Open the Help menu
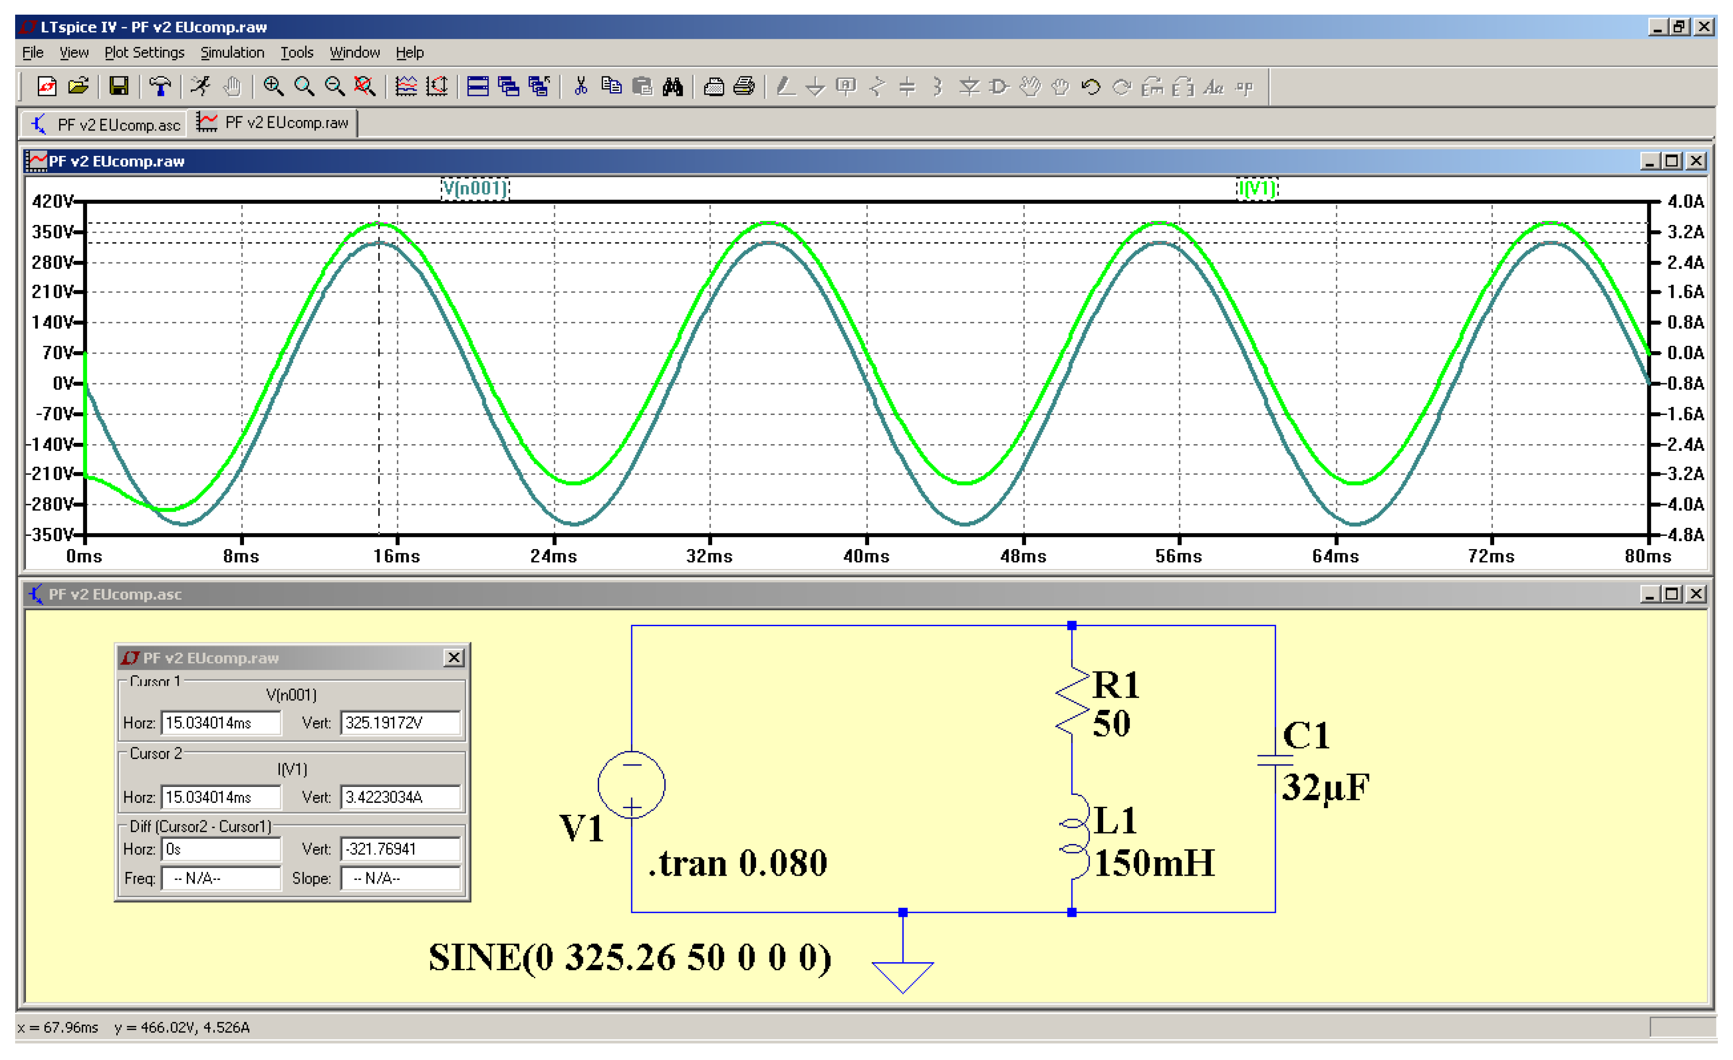 409,53
